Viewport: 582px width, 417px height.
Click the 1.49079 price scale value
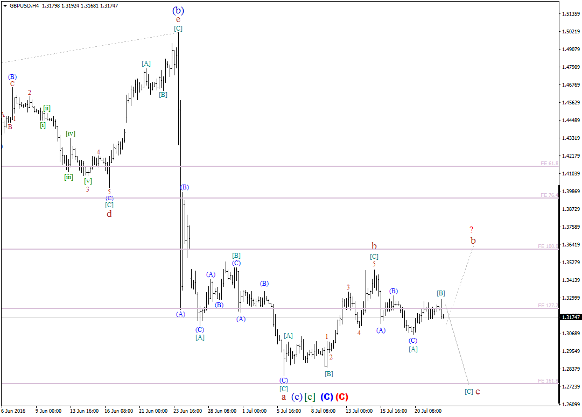tap(571, 49)
